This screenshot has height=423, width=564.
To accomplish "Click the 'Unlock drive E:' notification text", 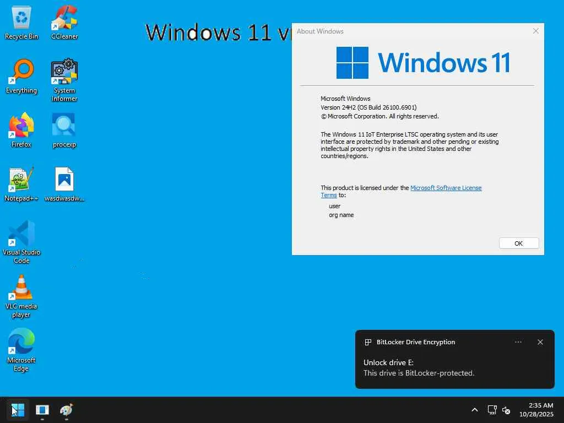I will pyautogui.click(x=388, y=362).
